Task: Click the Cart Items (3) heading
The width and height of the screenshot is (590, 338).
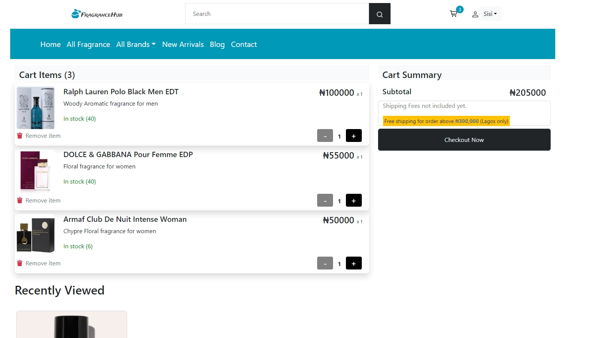Action: tap(47, 75)
